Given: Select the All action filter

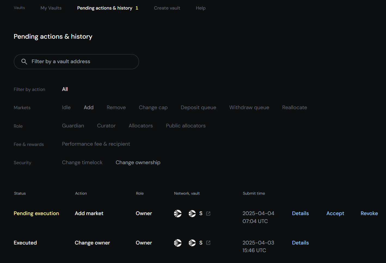Looking at the screenshot, I should pyautogui.click(x=65, y=89).
